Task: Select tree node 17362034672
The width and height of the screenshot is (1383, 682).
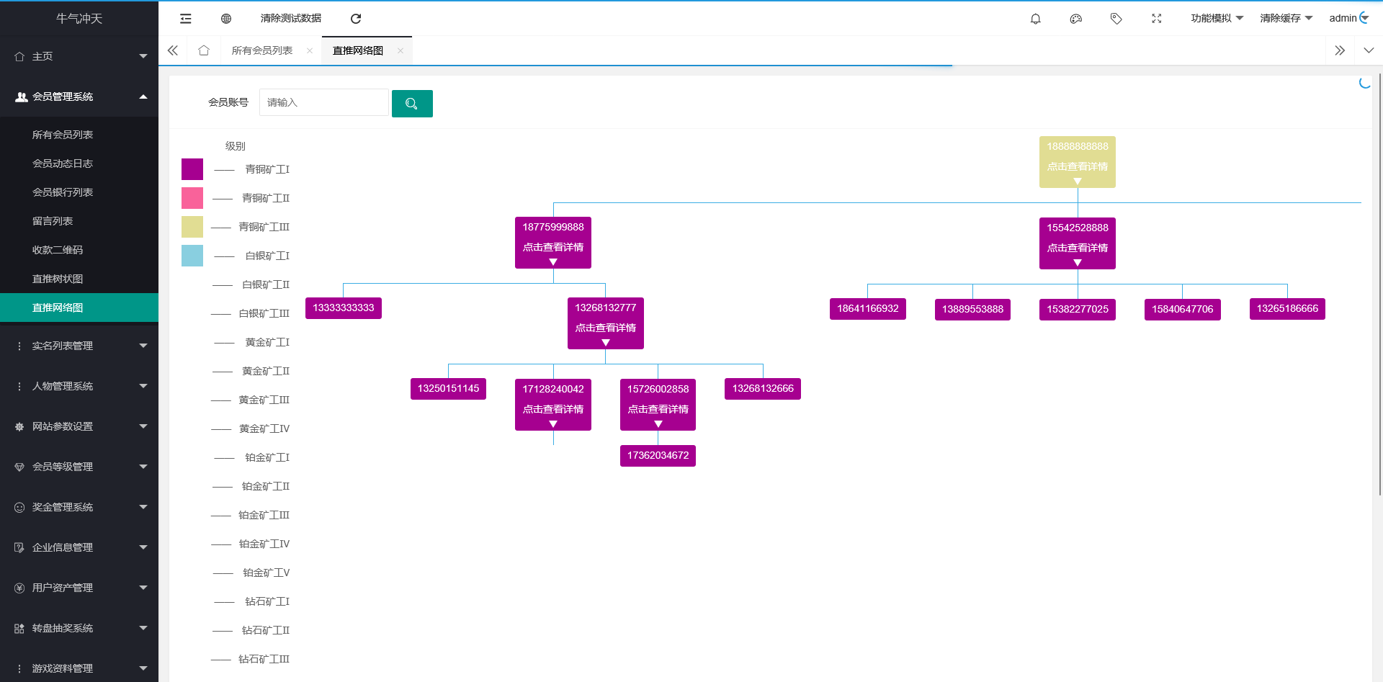Action: [658, 456]
